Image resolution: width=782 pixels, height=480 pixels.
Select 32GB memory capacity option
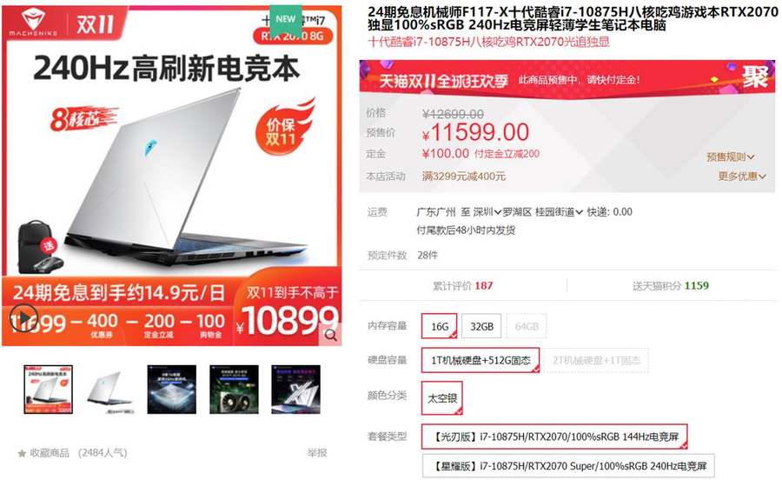click(481, 326)
